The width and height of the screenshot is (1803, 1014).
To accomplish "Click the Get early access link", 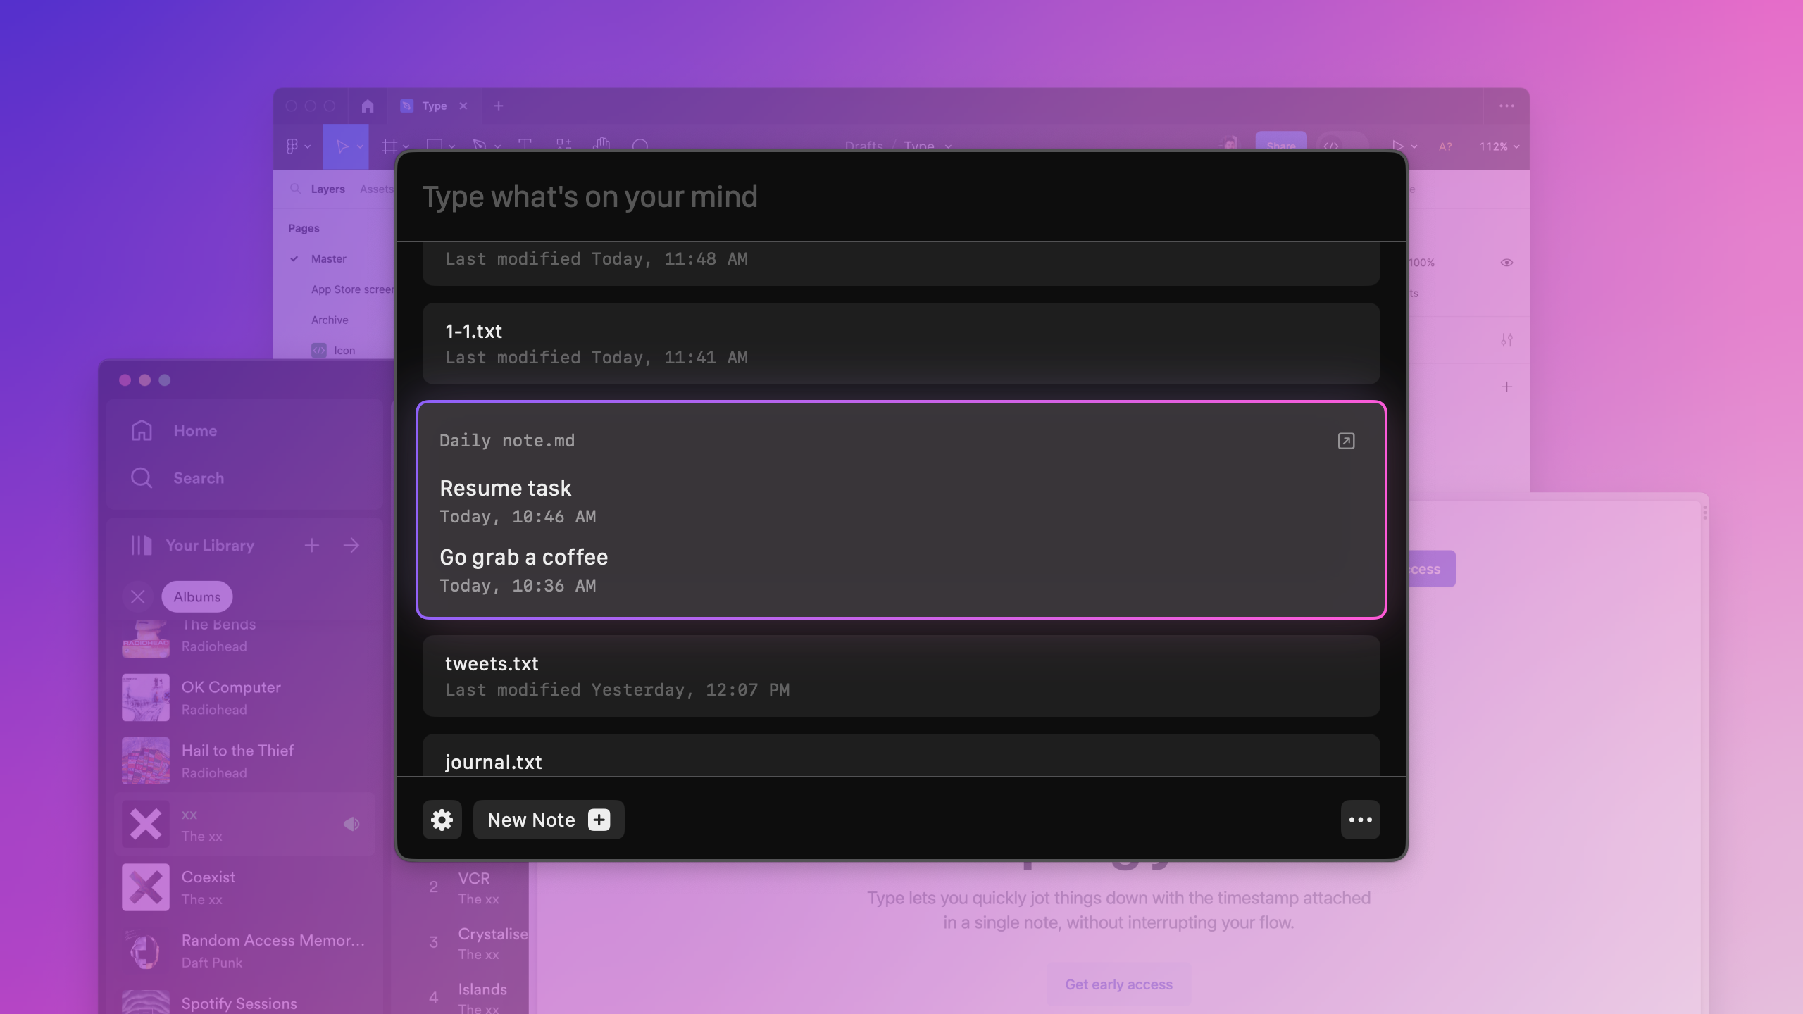I will pos(1118,983).
